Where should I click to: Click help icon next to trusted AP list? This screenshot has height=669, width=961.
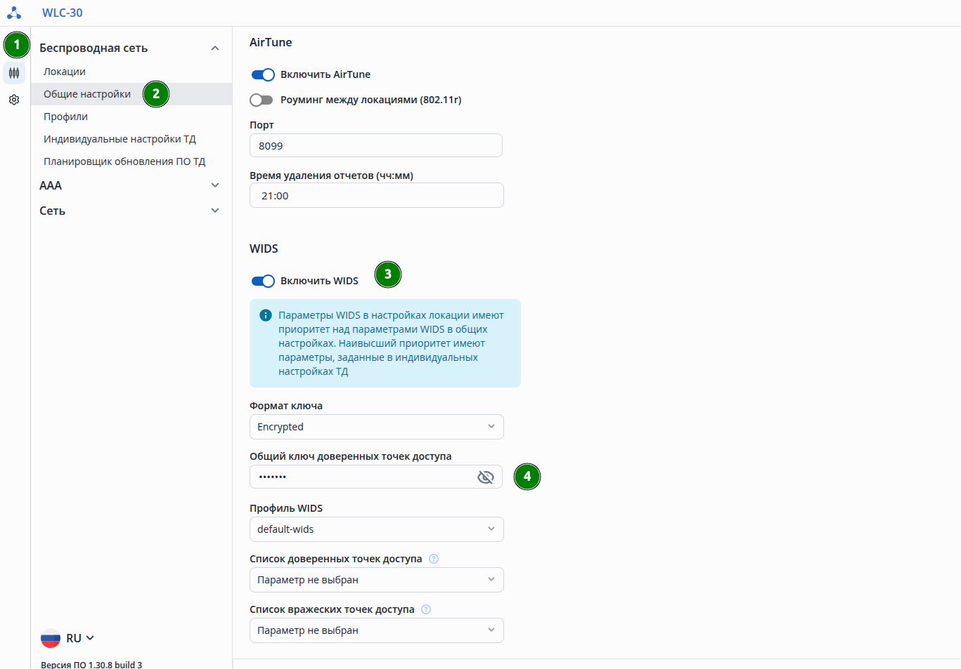434,559
